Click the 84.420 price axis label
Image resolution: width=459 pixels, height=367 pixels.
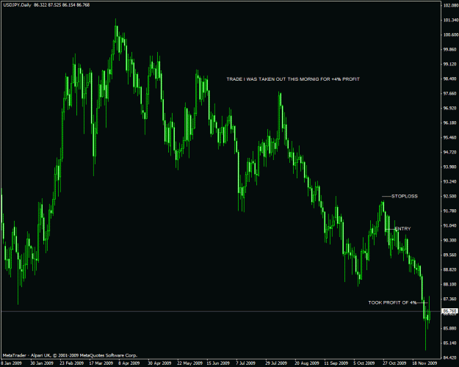(450, 357)
